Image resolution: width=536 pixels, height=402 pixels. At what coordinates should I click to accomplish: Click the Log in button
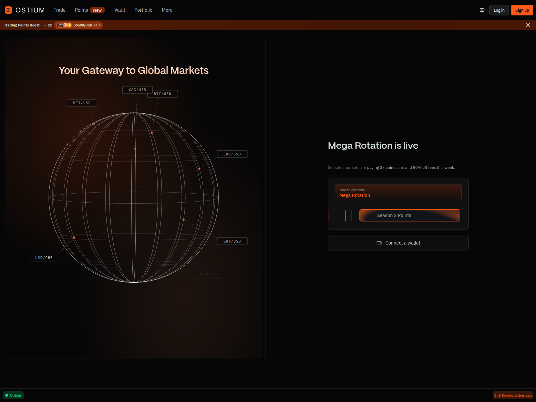tap(499, 10)
